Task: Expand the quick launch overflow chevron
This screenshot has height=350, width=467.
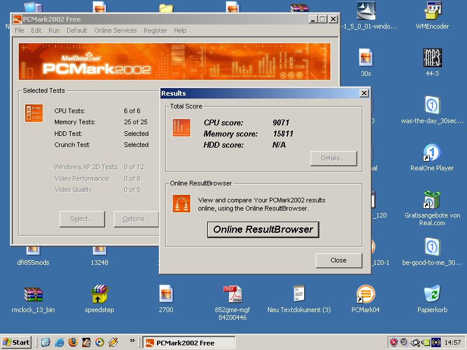Action: tap(133, 340)
